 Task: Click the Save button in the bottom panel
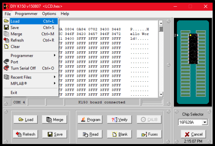click(55, 134)
